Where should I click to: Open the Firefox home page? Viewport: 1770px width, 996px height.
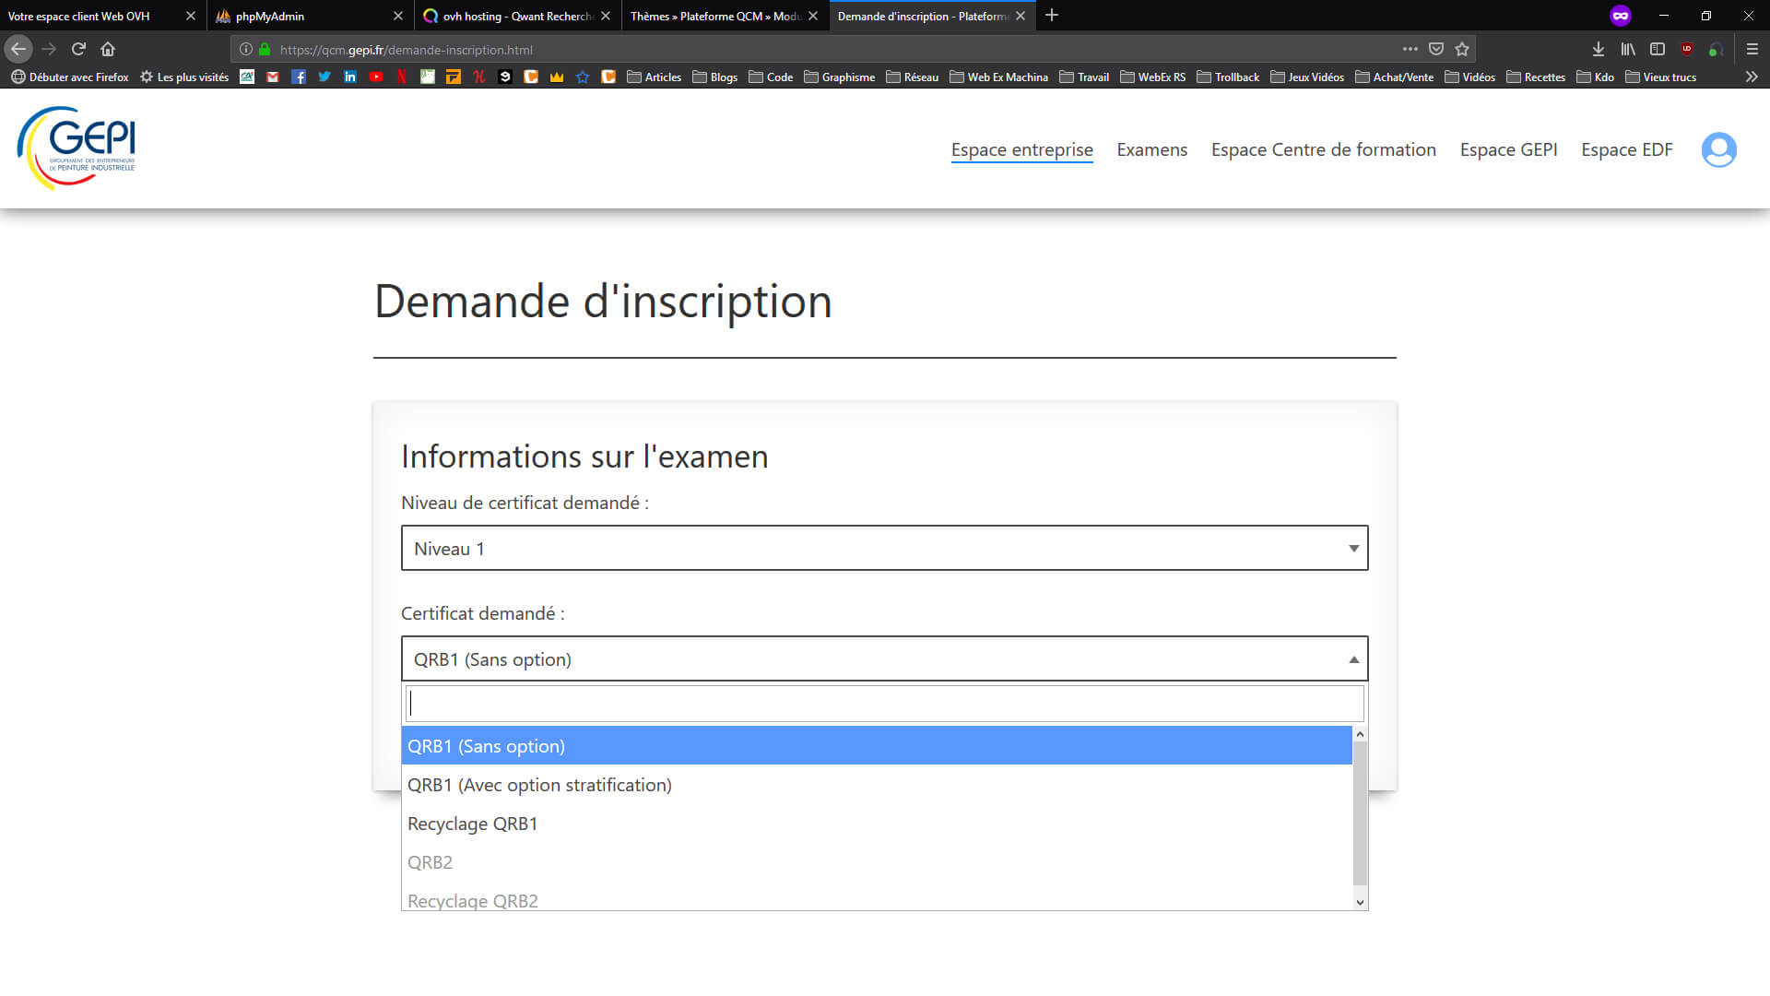click(108, 49)
